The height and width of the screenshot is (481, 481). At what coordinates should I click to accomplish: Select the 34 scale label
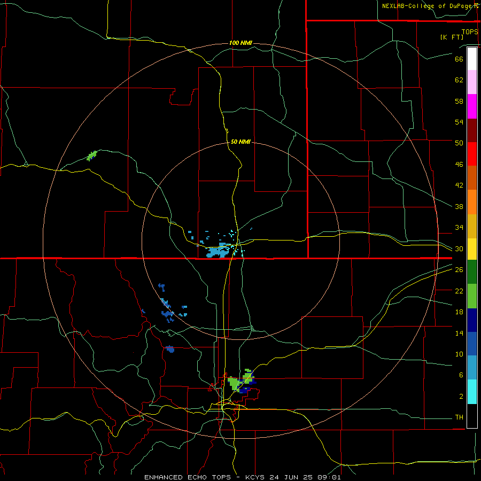[459, 228]
